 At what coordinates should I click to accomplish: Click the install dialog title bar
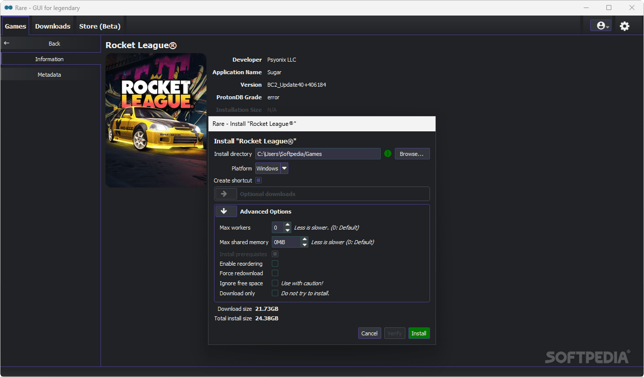point(322,124)
